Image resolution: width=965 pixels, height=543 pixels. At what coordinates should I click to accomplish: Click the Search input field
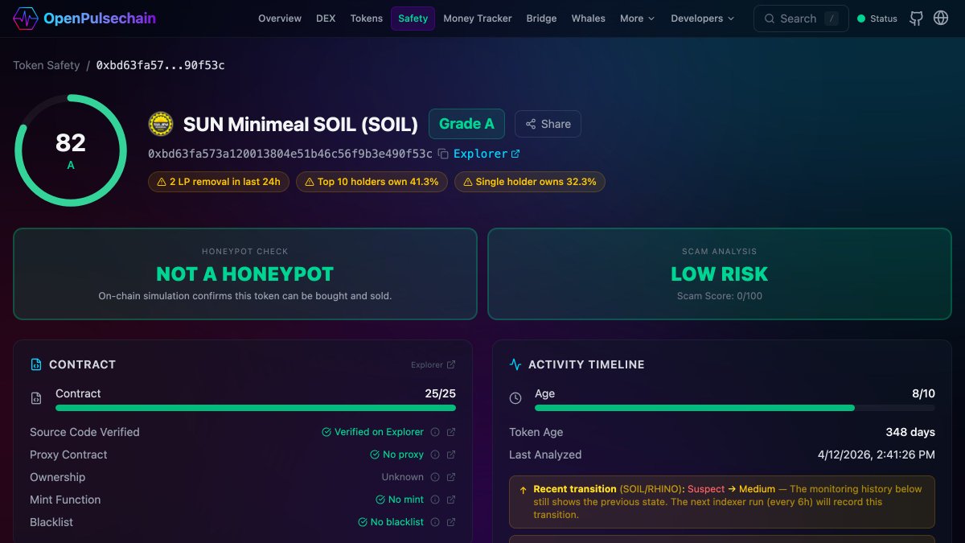tap(801, 18)
